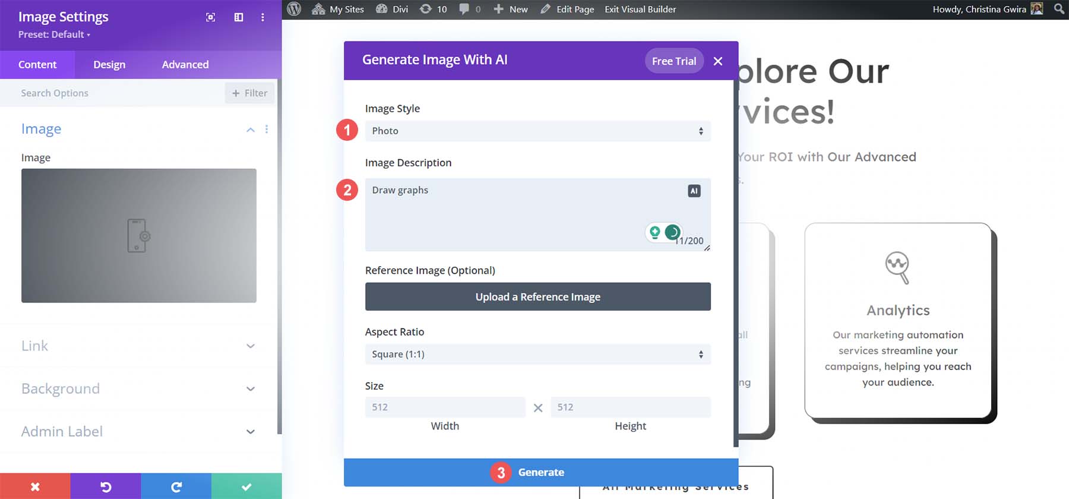View the comments bubble in admin bar
The width and height of the screenshot is (1069, 499).
[470, 9]
